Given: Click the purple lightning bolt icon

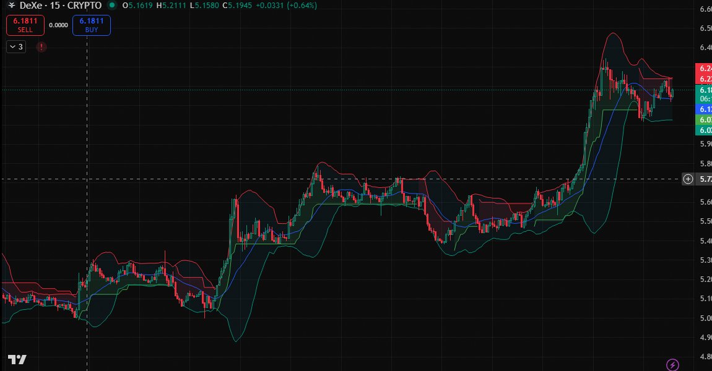Looking at the screenshot, I should (x=672, y=365).
